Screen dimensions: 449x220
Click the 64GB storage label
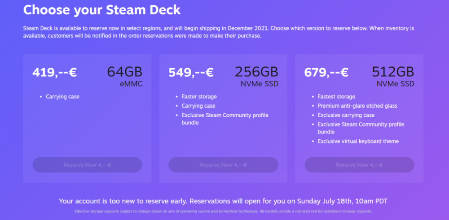click(x=124, y=72)
